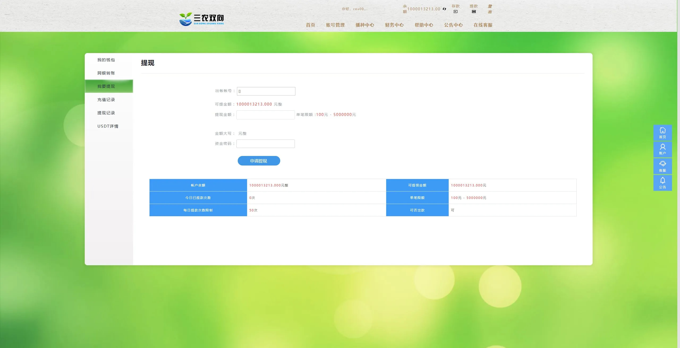
Task: Click the 提现 page heading
Action: (x=147, y=63)
